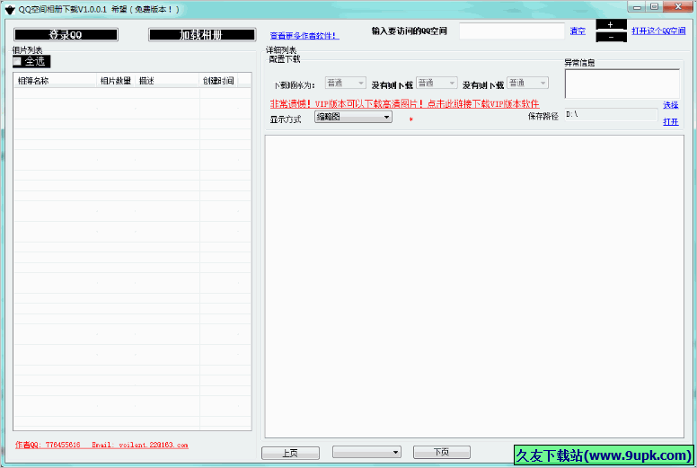
Task: Toggle the 全选 select-all checkbox
Action: coord(17,61)
